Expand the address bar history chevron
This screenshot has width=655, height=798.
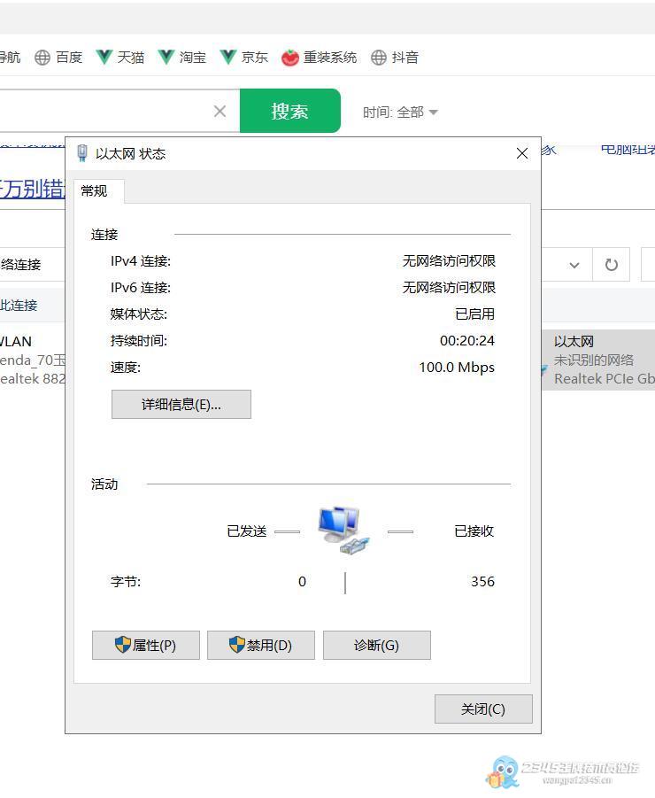[574, 265]
